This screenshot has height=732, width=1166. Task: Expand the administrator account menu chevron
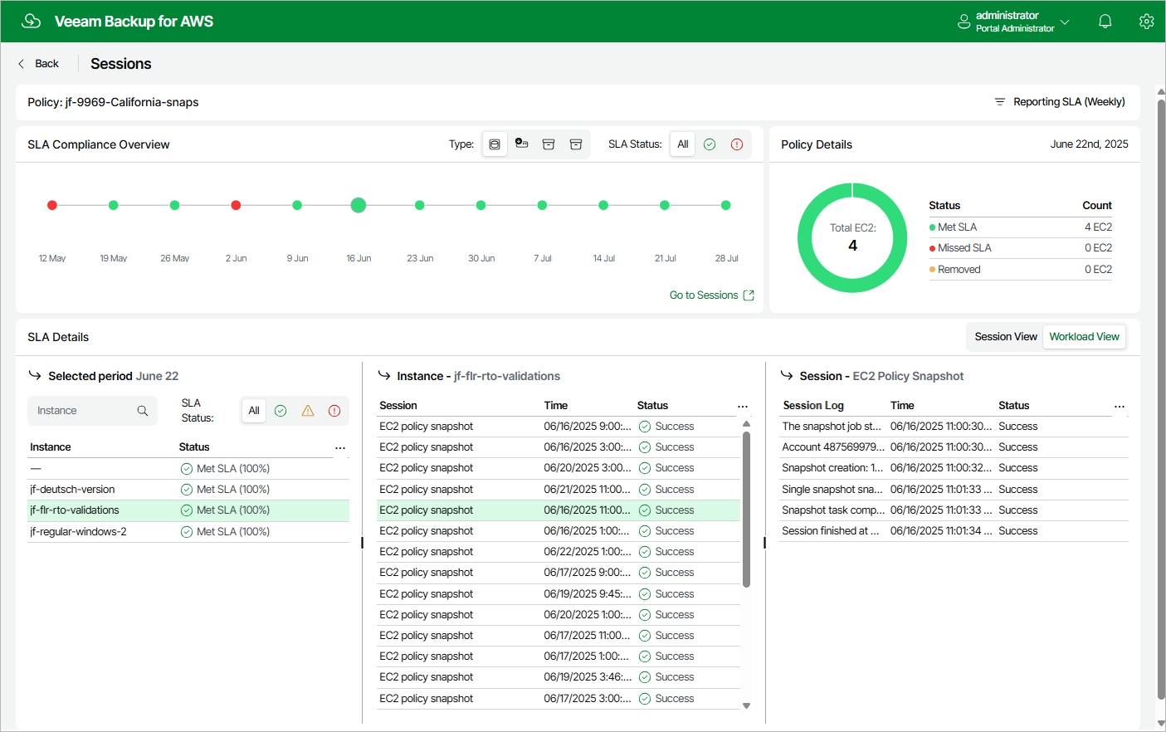pyautogui.click(x=1065, y=22)
